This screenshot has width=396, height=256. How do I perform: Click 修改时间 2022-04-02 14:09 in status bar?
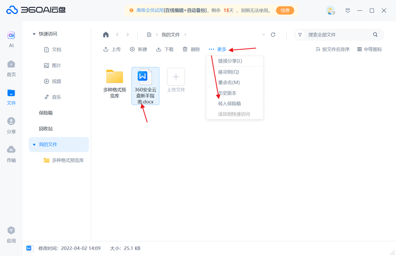(69, 249)
